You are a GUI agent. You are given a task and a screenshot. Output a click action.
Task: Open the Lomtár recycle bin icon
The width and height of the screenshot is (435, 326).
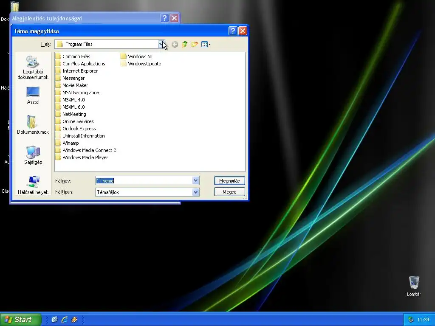coord(414,286)
